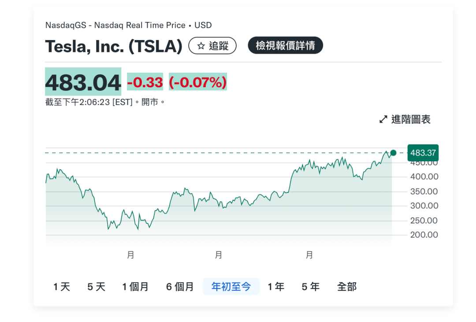The height and width of the screenshot is (322, 476).
Task: Click the 200.00 y-axis label
Action: pyautogui.click(x=424, y=235)
